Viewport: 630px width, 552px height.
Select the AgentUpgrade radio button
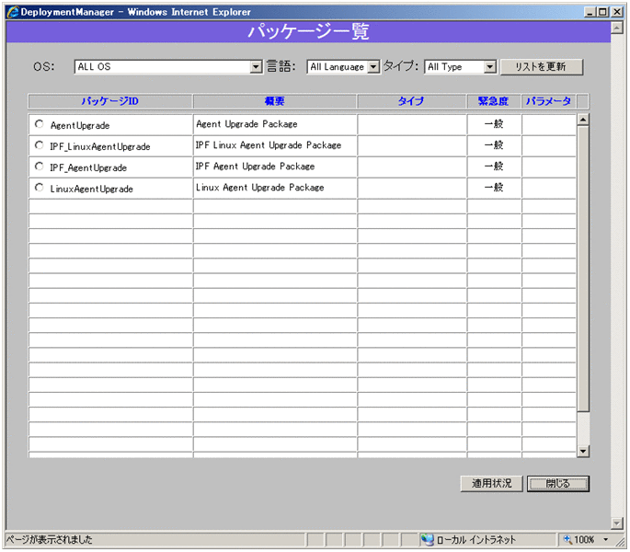[x=39, y=124]
